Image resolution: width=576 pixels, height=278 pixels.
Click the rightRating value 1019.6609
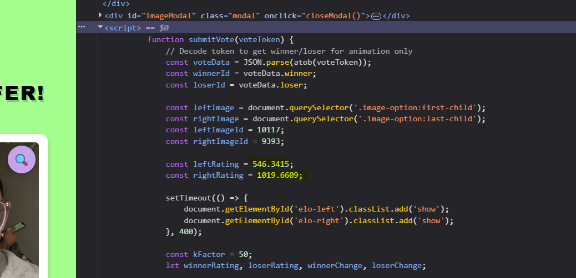279,176
